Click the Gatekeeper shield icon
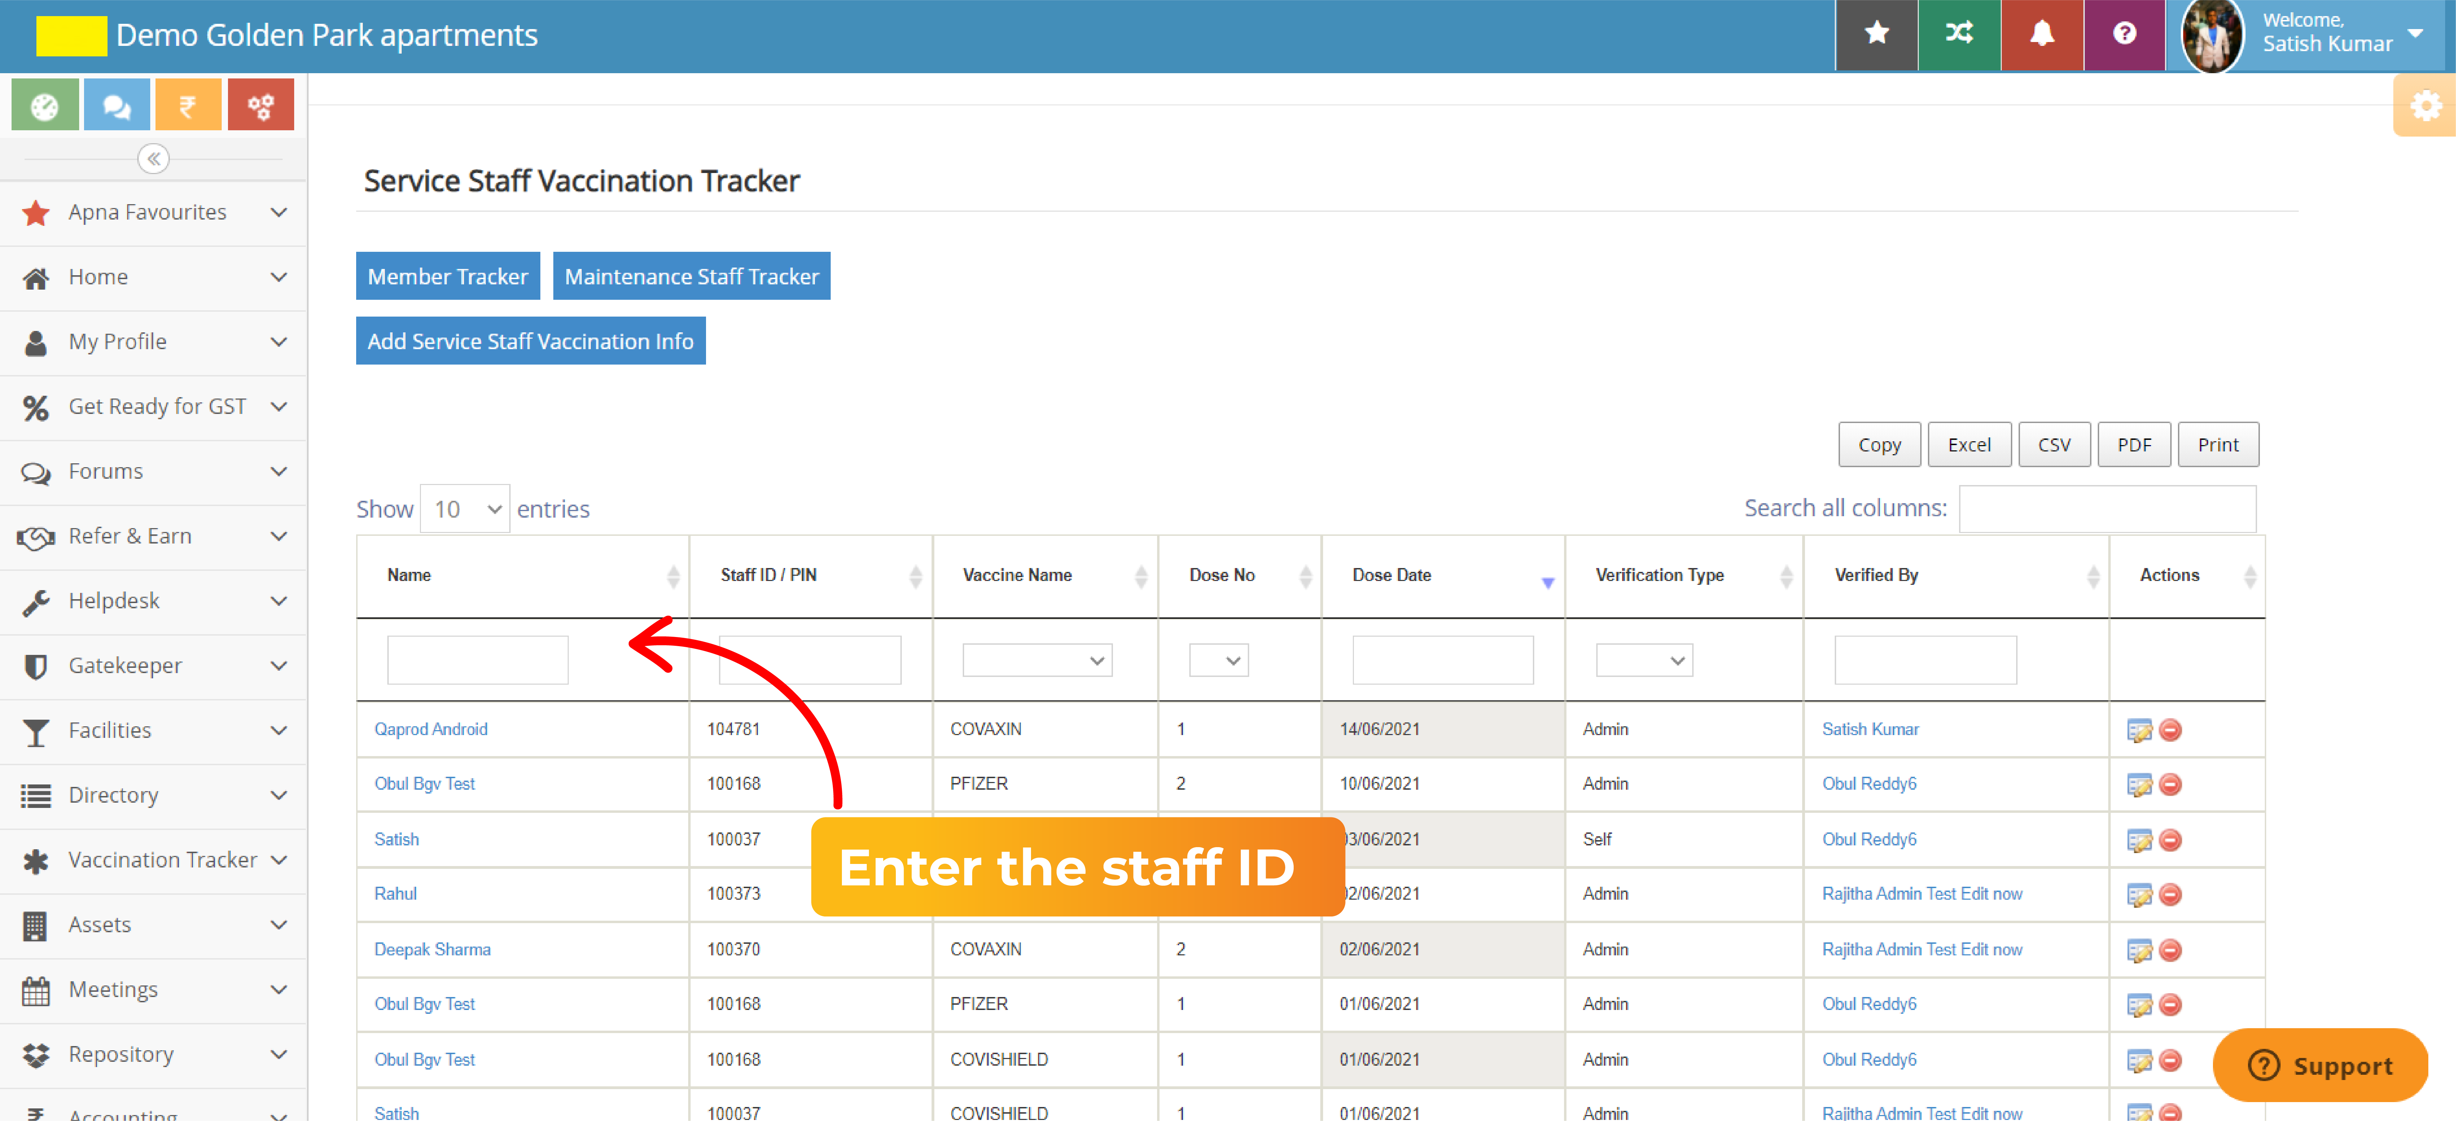2456x1121 pixels. coord(35,666)
